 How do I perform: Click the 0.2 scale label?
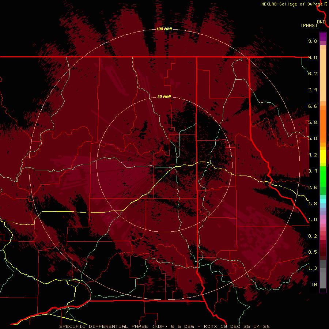click(x=313, y=236)
